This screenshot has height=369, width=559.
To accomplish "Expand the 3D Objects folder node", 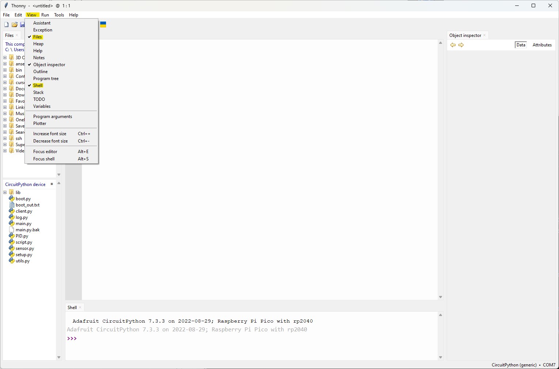I will (x=5, y=57).
